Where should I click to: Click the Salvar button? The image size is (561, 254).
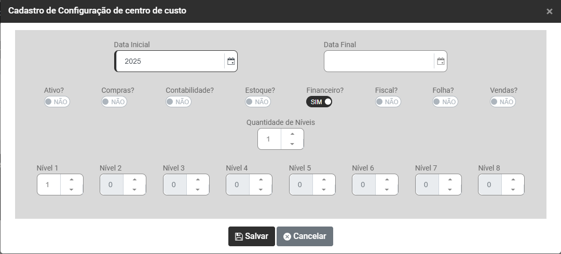[x=252, y=236]
